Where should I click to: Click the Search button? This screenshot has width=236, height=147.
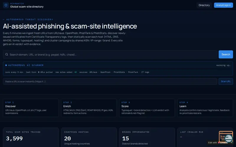click(226, 54)
